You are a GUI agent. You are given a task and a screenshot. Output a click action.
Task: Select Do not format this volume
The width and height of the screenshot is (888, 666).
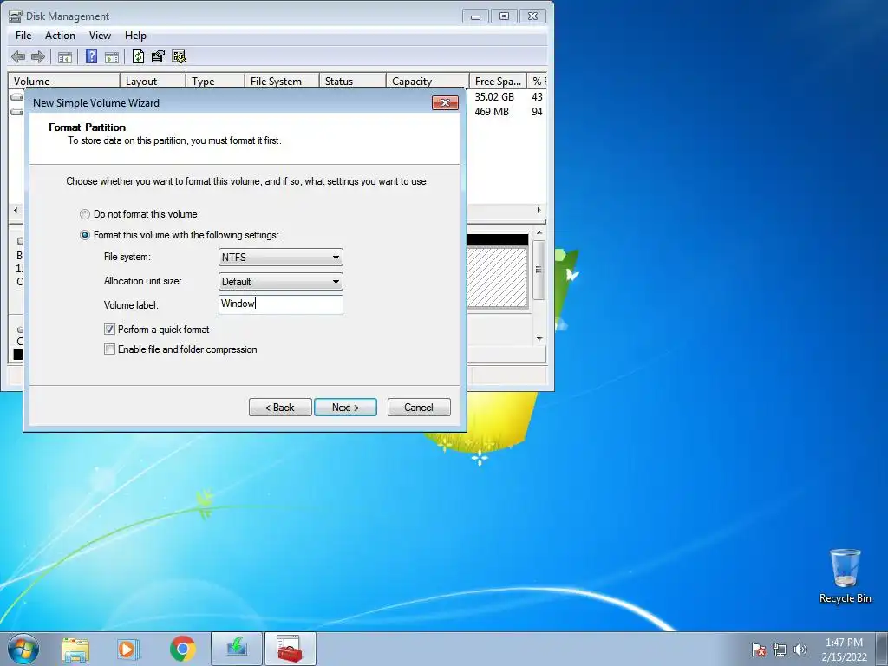[85, 214]
